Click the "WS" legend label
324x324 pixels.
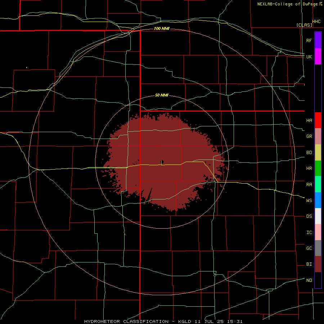(309, 200)
